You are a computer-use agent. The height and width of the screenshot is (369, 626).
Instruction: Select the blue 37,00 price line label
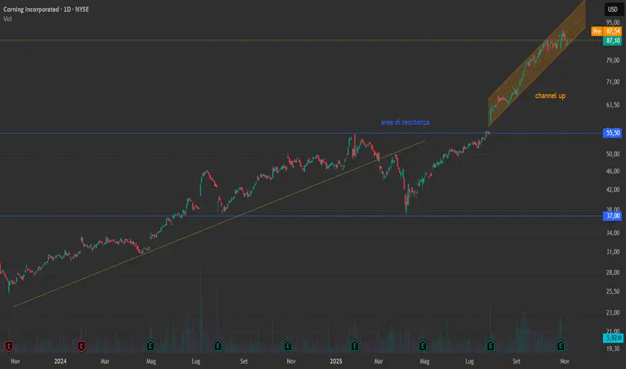click(613, 216)
